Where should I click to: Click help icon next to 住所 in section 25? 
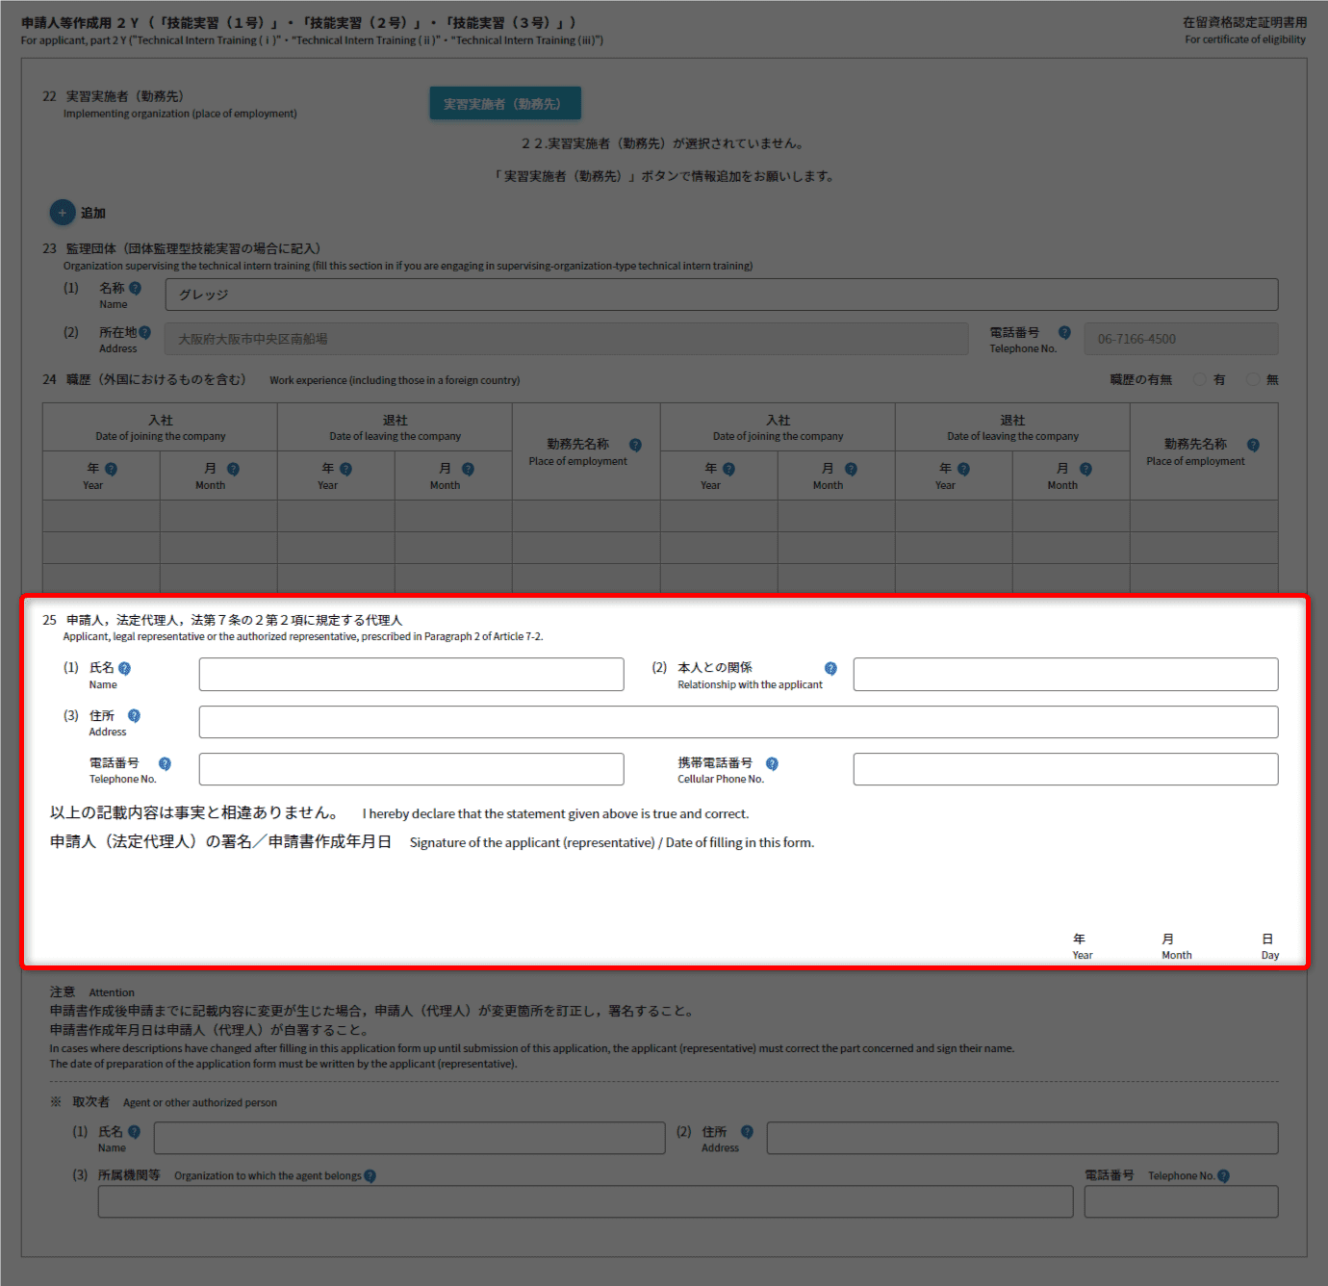tap(134, 715)
